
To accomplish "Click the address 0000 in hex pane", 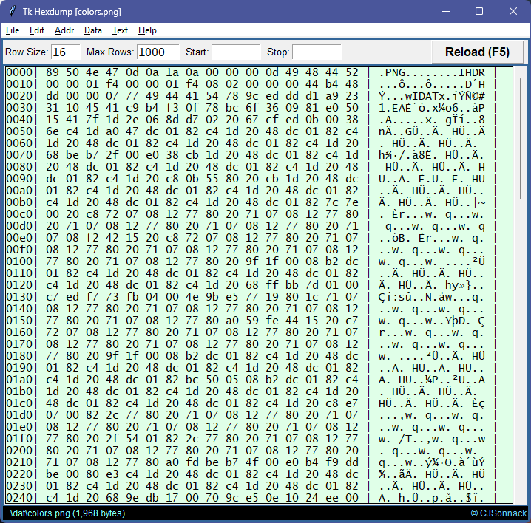I will (x=20, y=72).
